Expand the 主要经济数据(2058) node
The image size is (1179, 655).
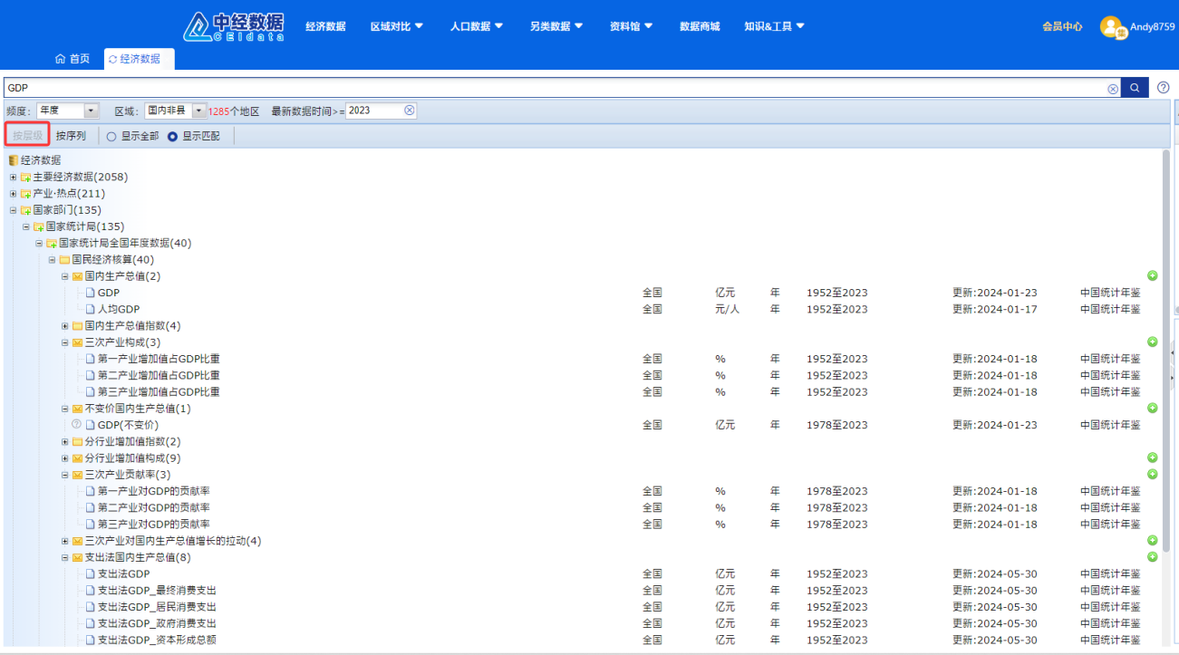point(14,178)
